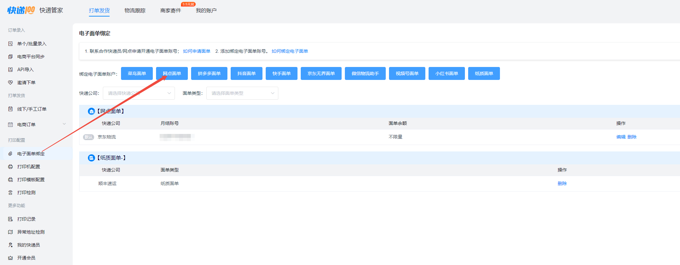
Task: Click the 我的快递员 person icon
Action: 10,245
